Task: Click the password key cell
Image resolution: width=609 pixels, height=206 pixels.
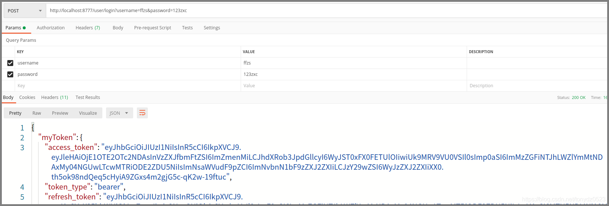Action: point(128,74)
